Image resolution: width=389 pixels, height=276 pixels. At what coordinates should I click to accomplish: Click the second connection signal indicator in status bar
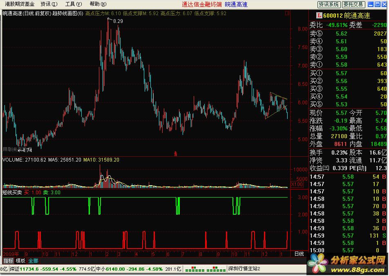tap(216, 269)
